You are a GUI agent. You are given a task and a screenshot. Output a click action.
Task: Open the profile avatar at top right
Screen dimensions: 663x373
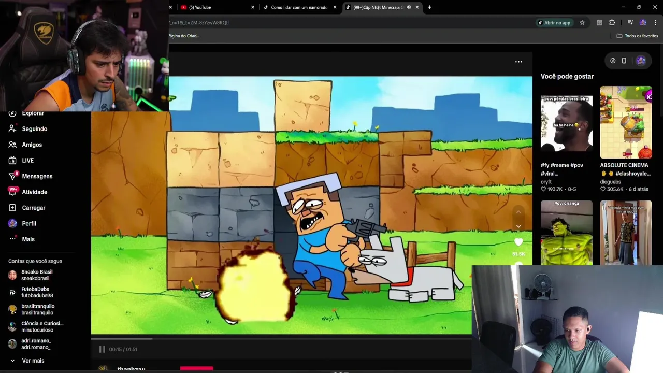(641, 61)
